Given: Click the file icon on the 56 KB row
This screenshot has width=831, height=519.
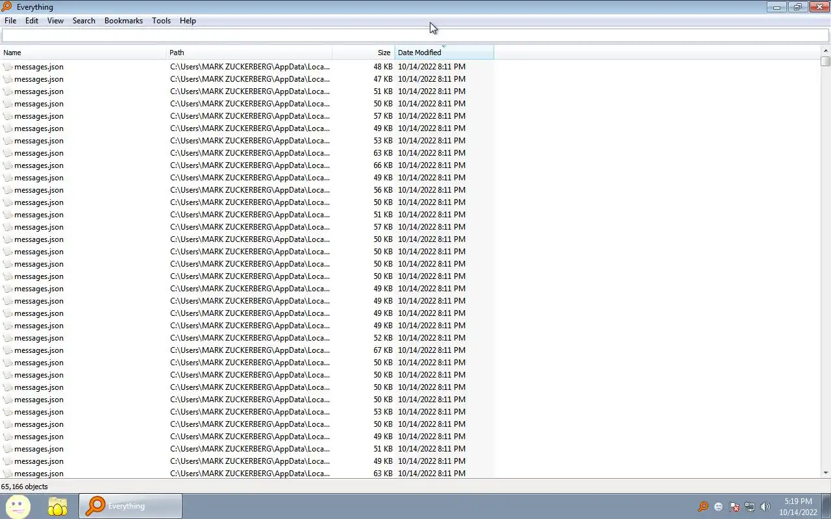Looking at the screenshot, I should click(x=7, y=190).
